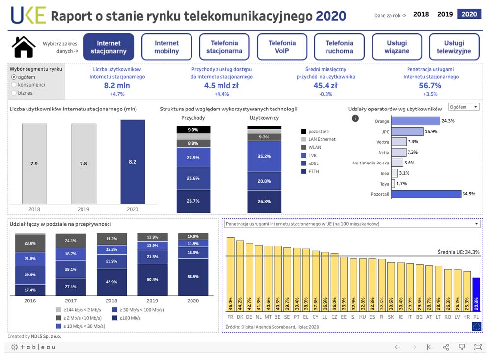Select the Pozostali operator bar 34.9%

click(x=426, y=194)
